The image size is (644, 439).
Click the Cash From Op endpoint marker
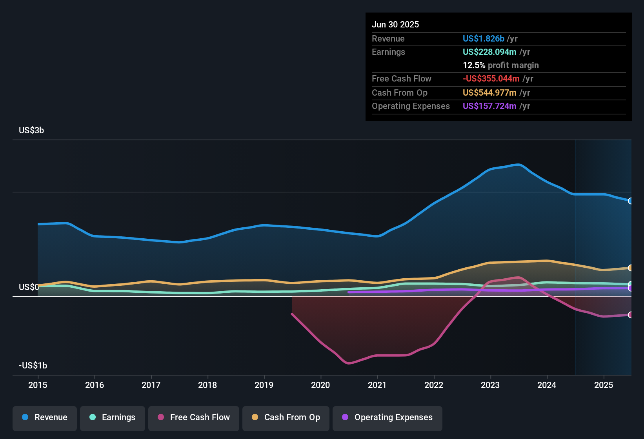click(631, 268)
